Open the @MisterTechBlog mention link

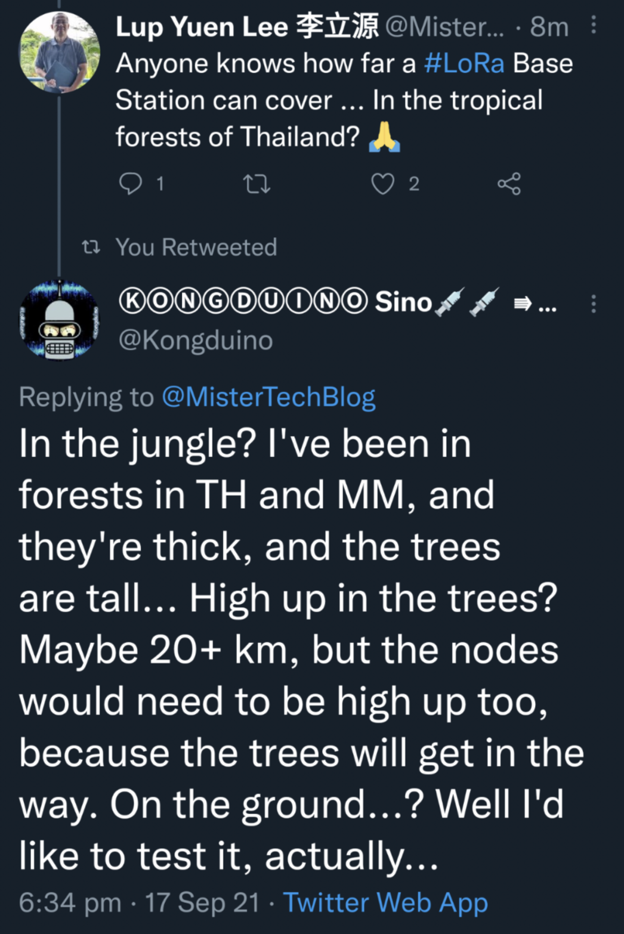click(x=268, y=397)
